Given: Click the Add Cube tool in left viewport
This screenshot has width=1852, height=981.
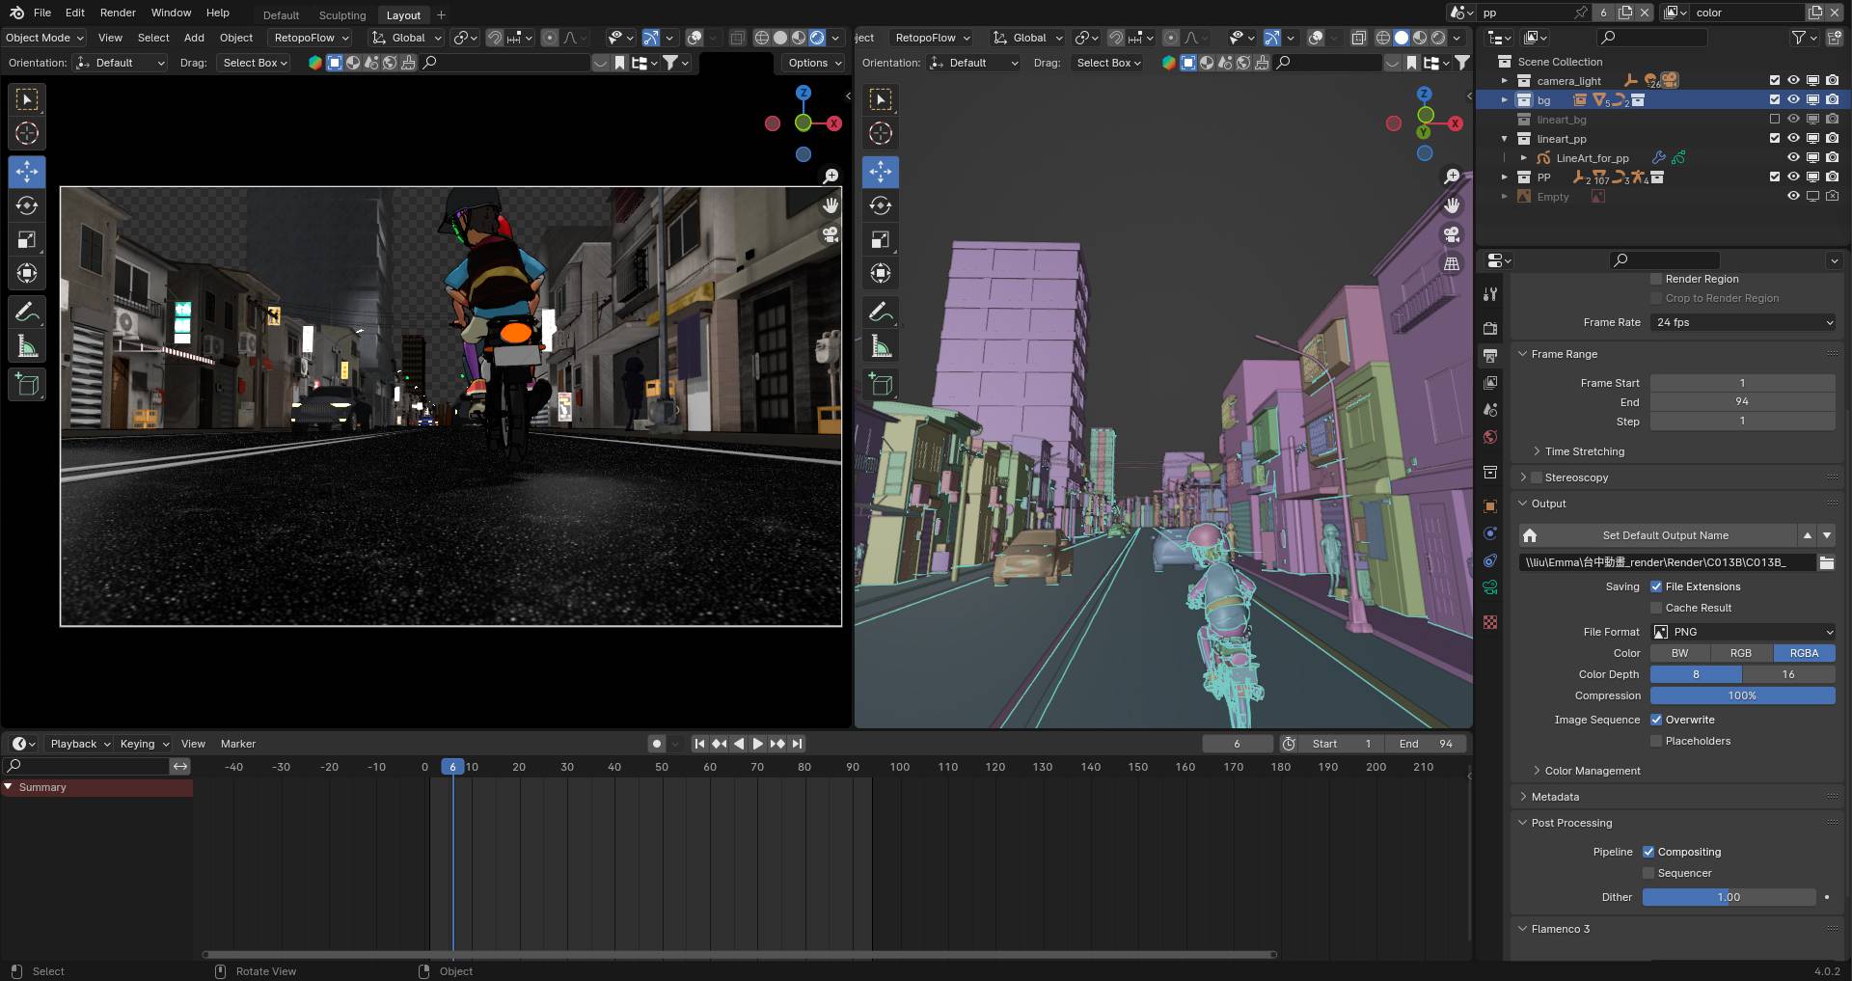Looking at the screenshot, I should point(27,385).
